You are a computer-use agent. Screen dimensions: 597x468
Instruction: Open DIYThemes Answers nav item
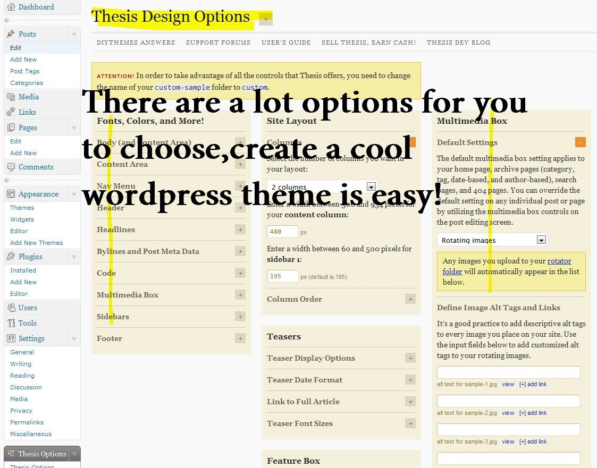(x=136, y=42)
